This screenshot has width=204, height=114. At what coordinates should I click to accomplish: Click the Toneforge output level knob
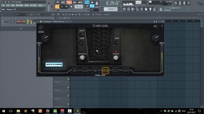point(156,38)
